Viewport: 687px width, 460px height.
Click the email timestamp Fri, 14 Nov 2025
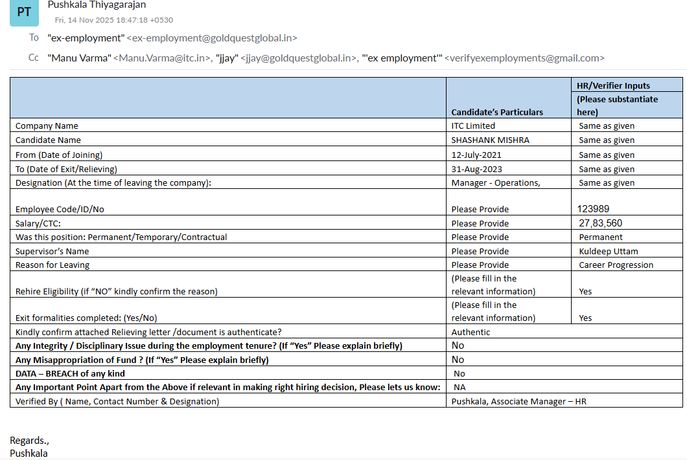coord(114,20)
